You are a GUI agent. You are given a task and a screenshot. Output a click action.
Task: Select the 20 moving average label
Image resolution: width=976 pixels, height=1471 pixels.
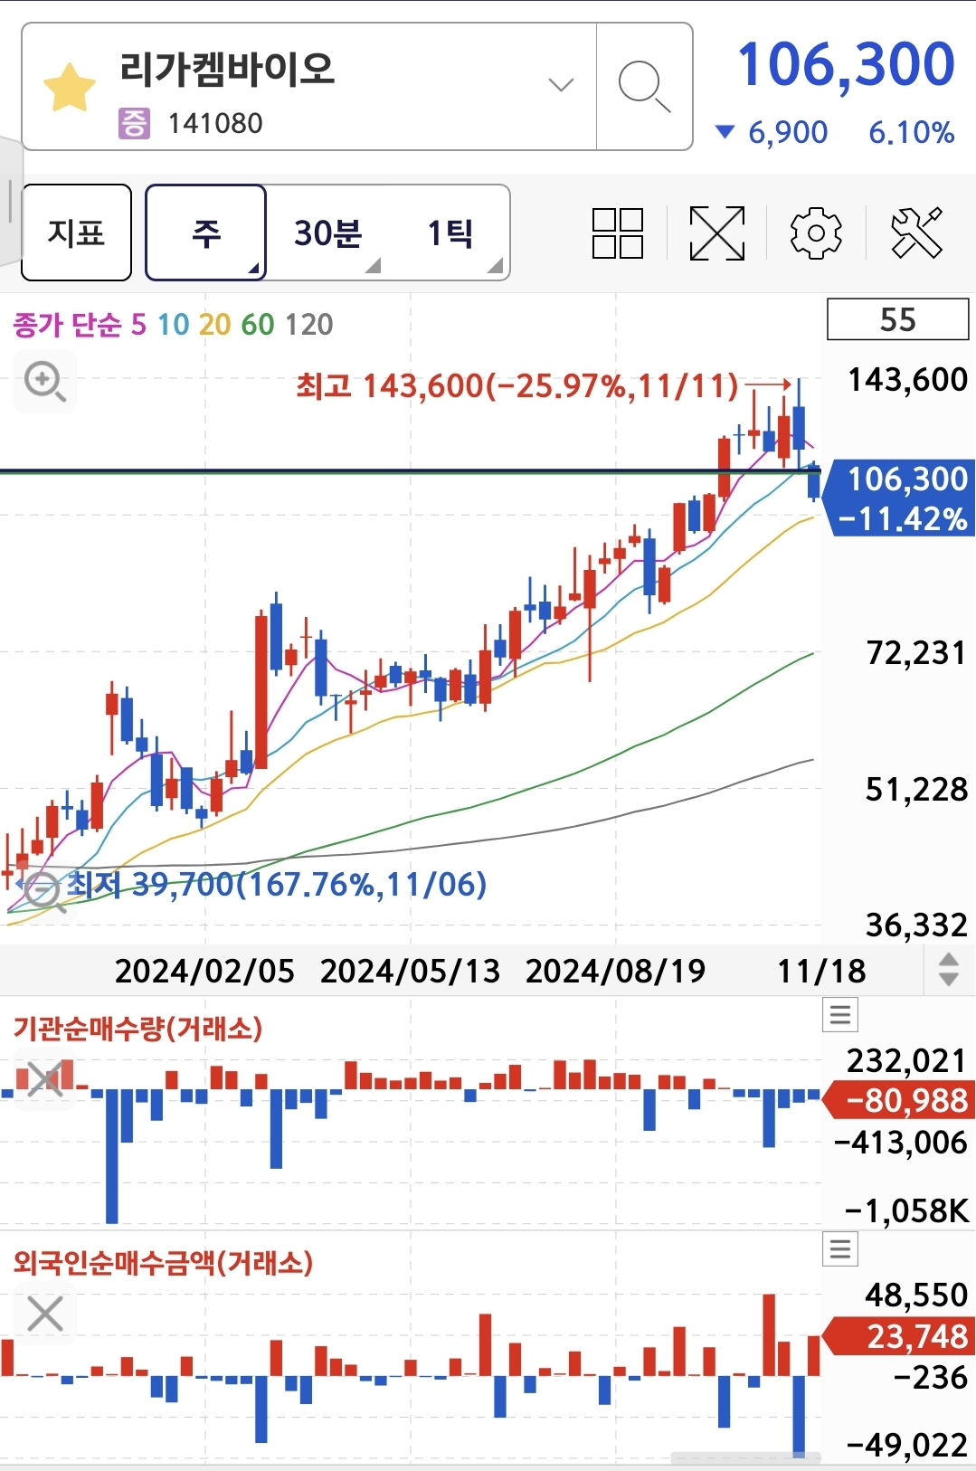tap(214, 324)
